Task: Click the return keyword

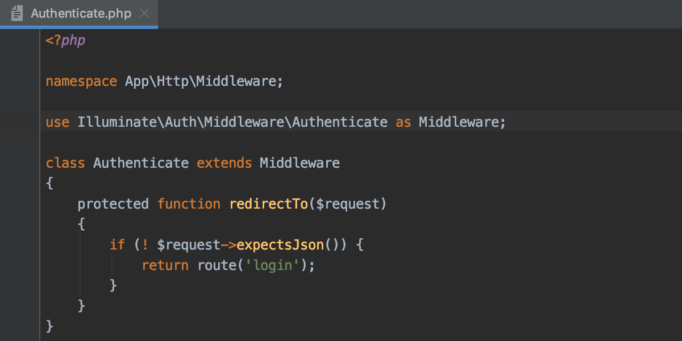Action: tap(165, 265)
